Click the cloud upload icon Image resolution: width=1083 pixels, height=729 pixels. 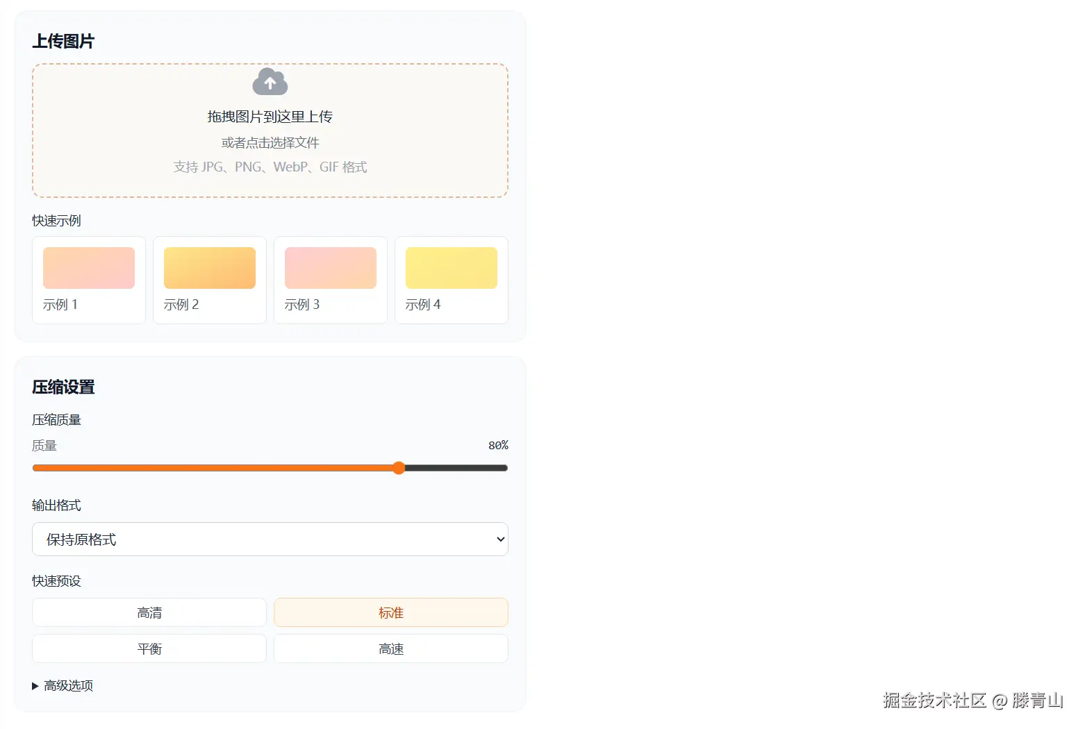(270, 82)
